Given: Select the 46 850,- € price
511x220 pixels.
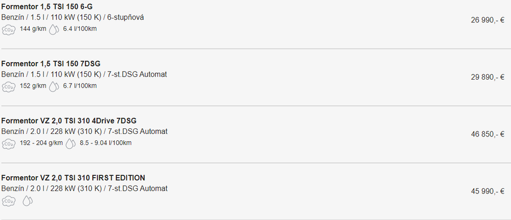Looking at the screenshot, I should pos(488,134).
